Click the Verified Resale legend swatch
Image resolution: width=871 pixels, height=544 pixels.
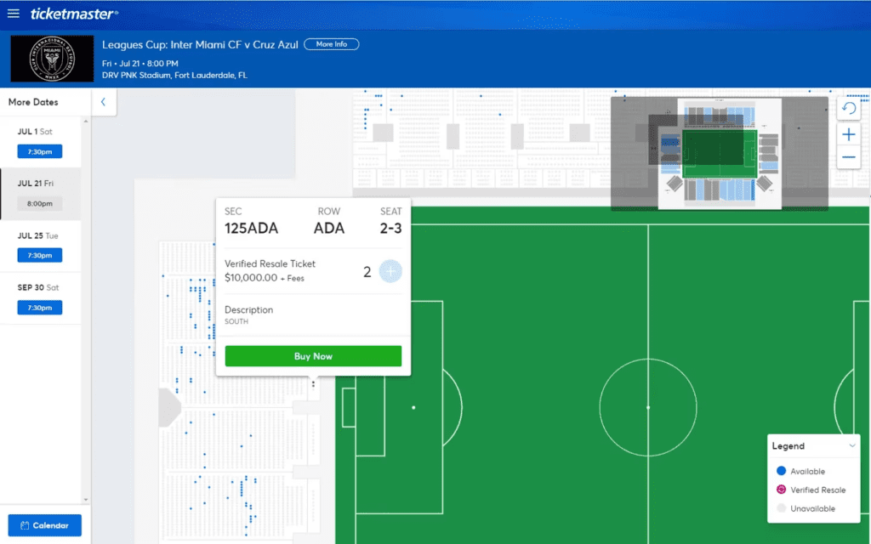(x=781, y=490)
